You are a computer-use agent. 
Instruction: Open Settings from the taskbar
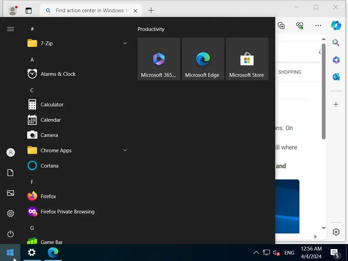[x=32, y=253]
